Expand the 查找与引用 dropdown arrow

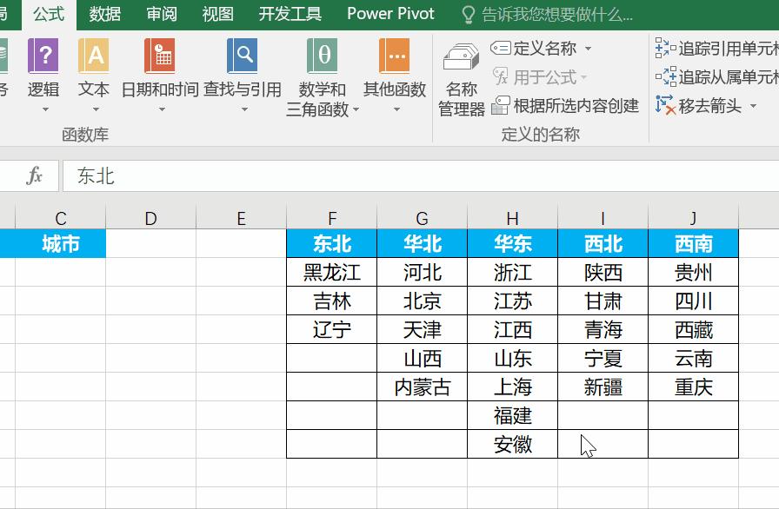coord(244,109)
